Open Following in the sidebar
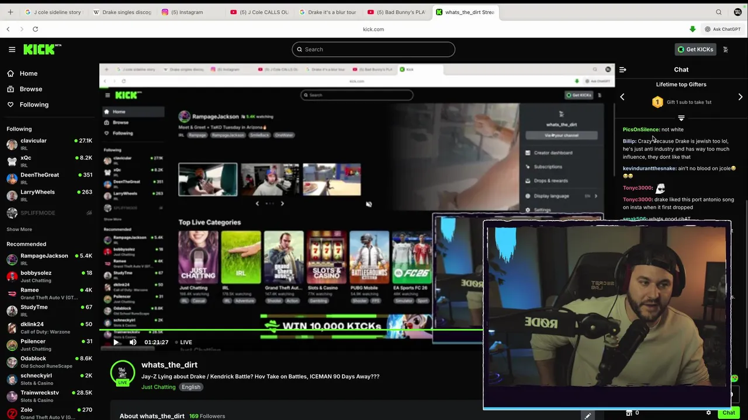The width and height of the screenshot is (748, 420). click(34, 104)
